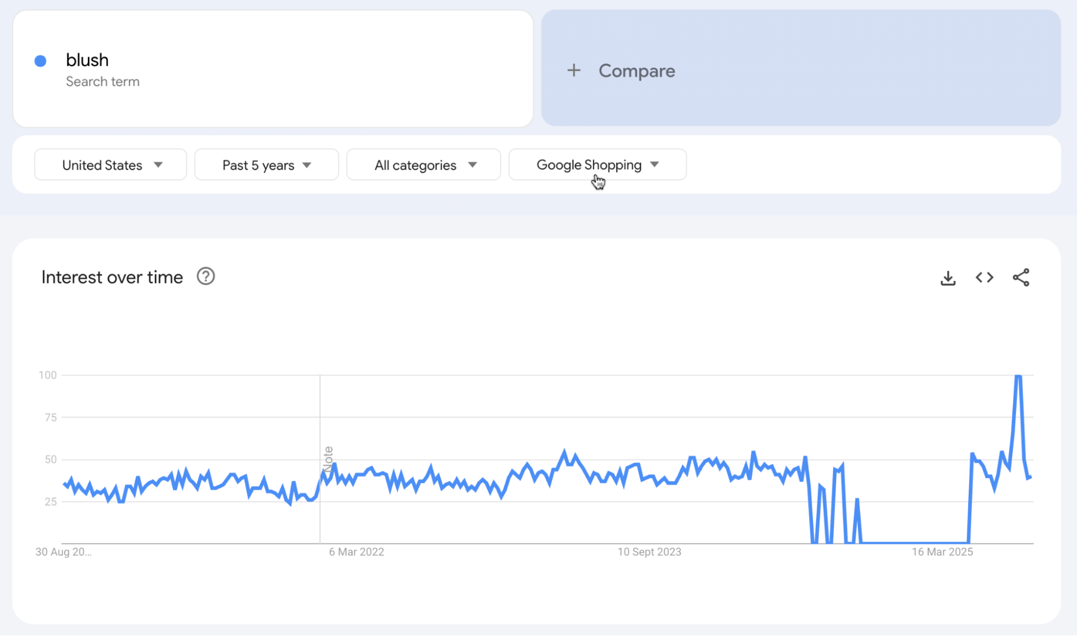The height and width of the screenshot is (636, 1077).
Task: Open the Google Shopping search type dropdown
Action: [597, 165]
